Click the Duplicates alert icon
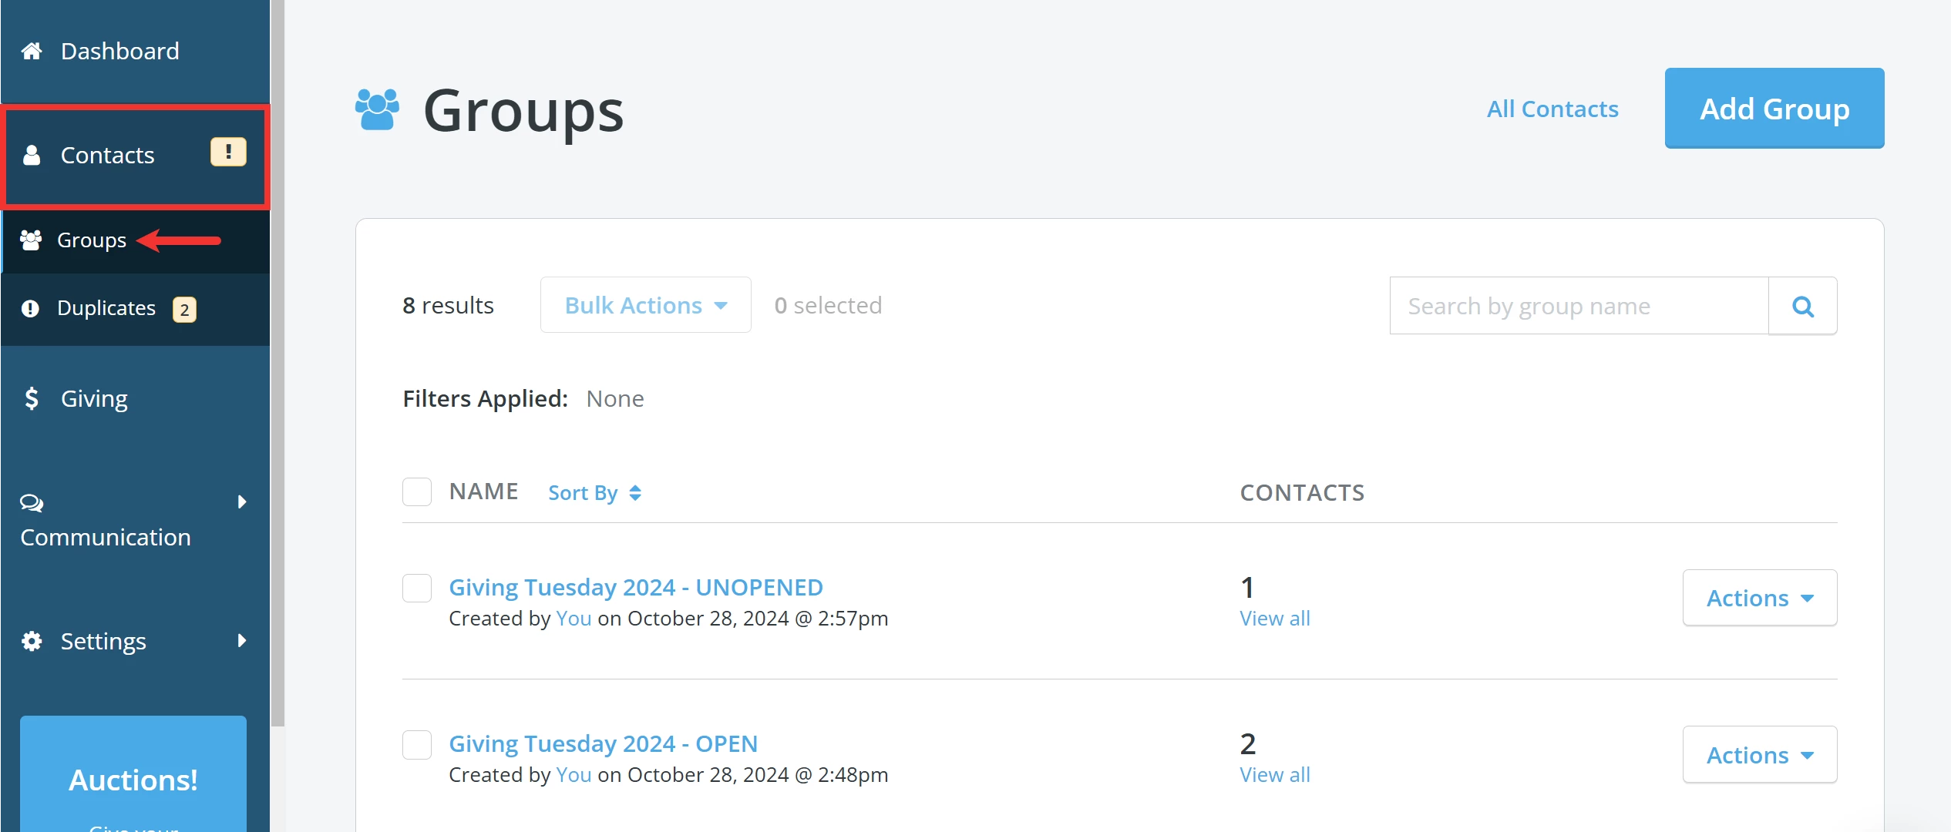Screen dimensions: 1951x832 [29, 307]
